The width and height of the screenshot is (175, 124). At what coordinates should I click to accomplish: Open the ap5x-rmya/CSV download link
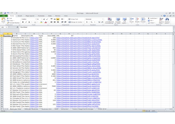tap(78, 58)
